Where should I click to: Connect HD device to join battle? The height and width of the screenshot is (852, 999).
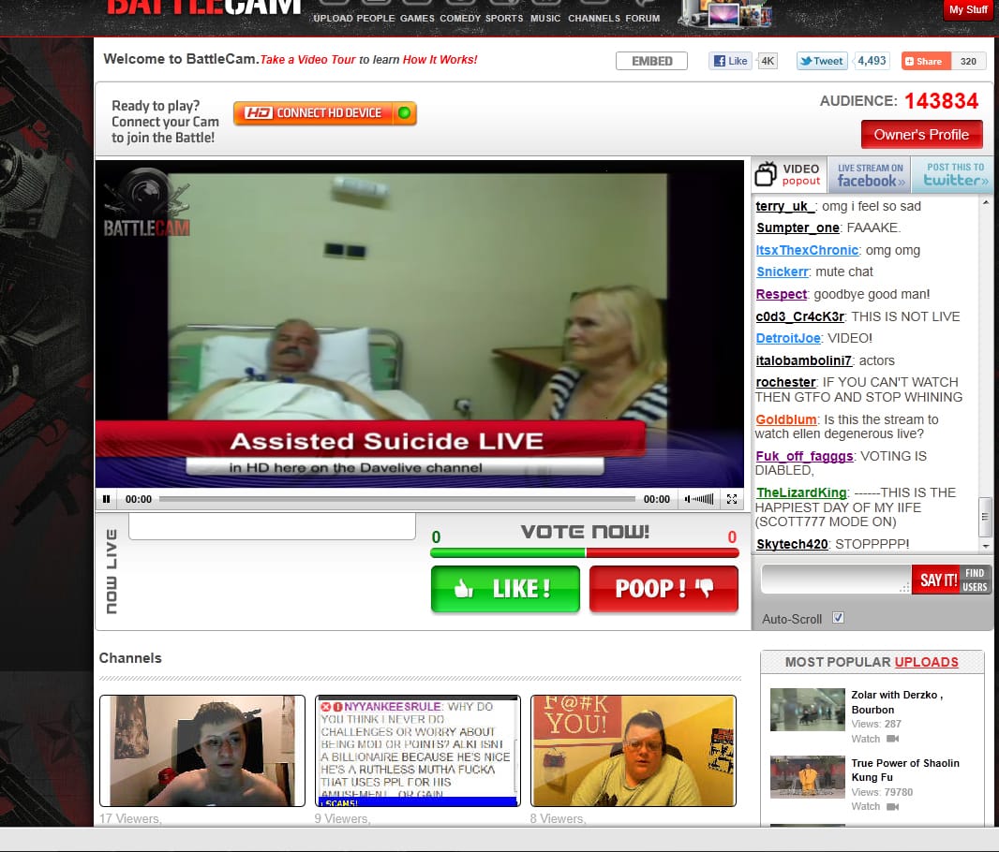325,113
